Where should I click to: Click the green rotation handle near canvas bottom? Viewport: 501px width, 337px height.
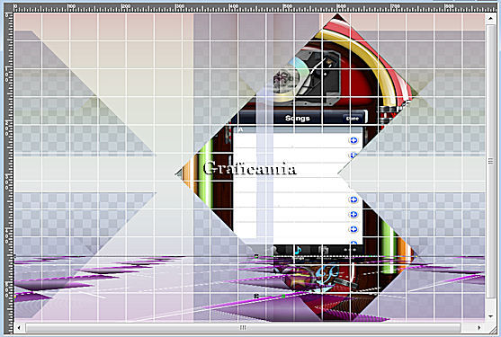[x=283, y=297]
